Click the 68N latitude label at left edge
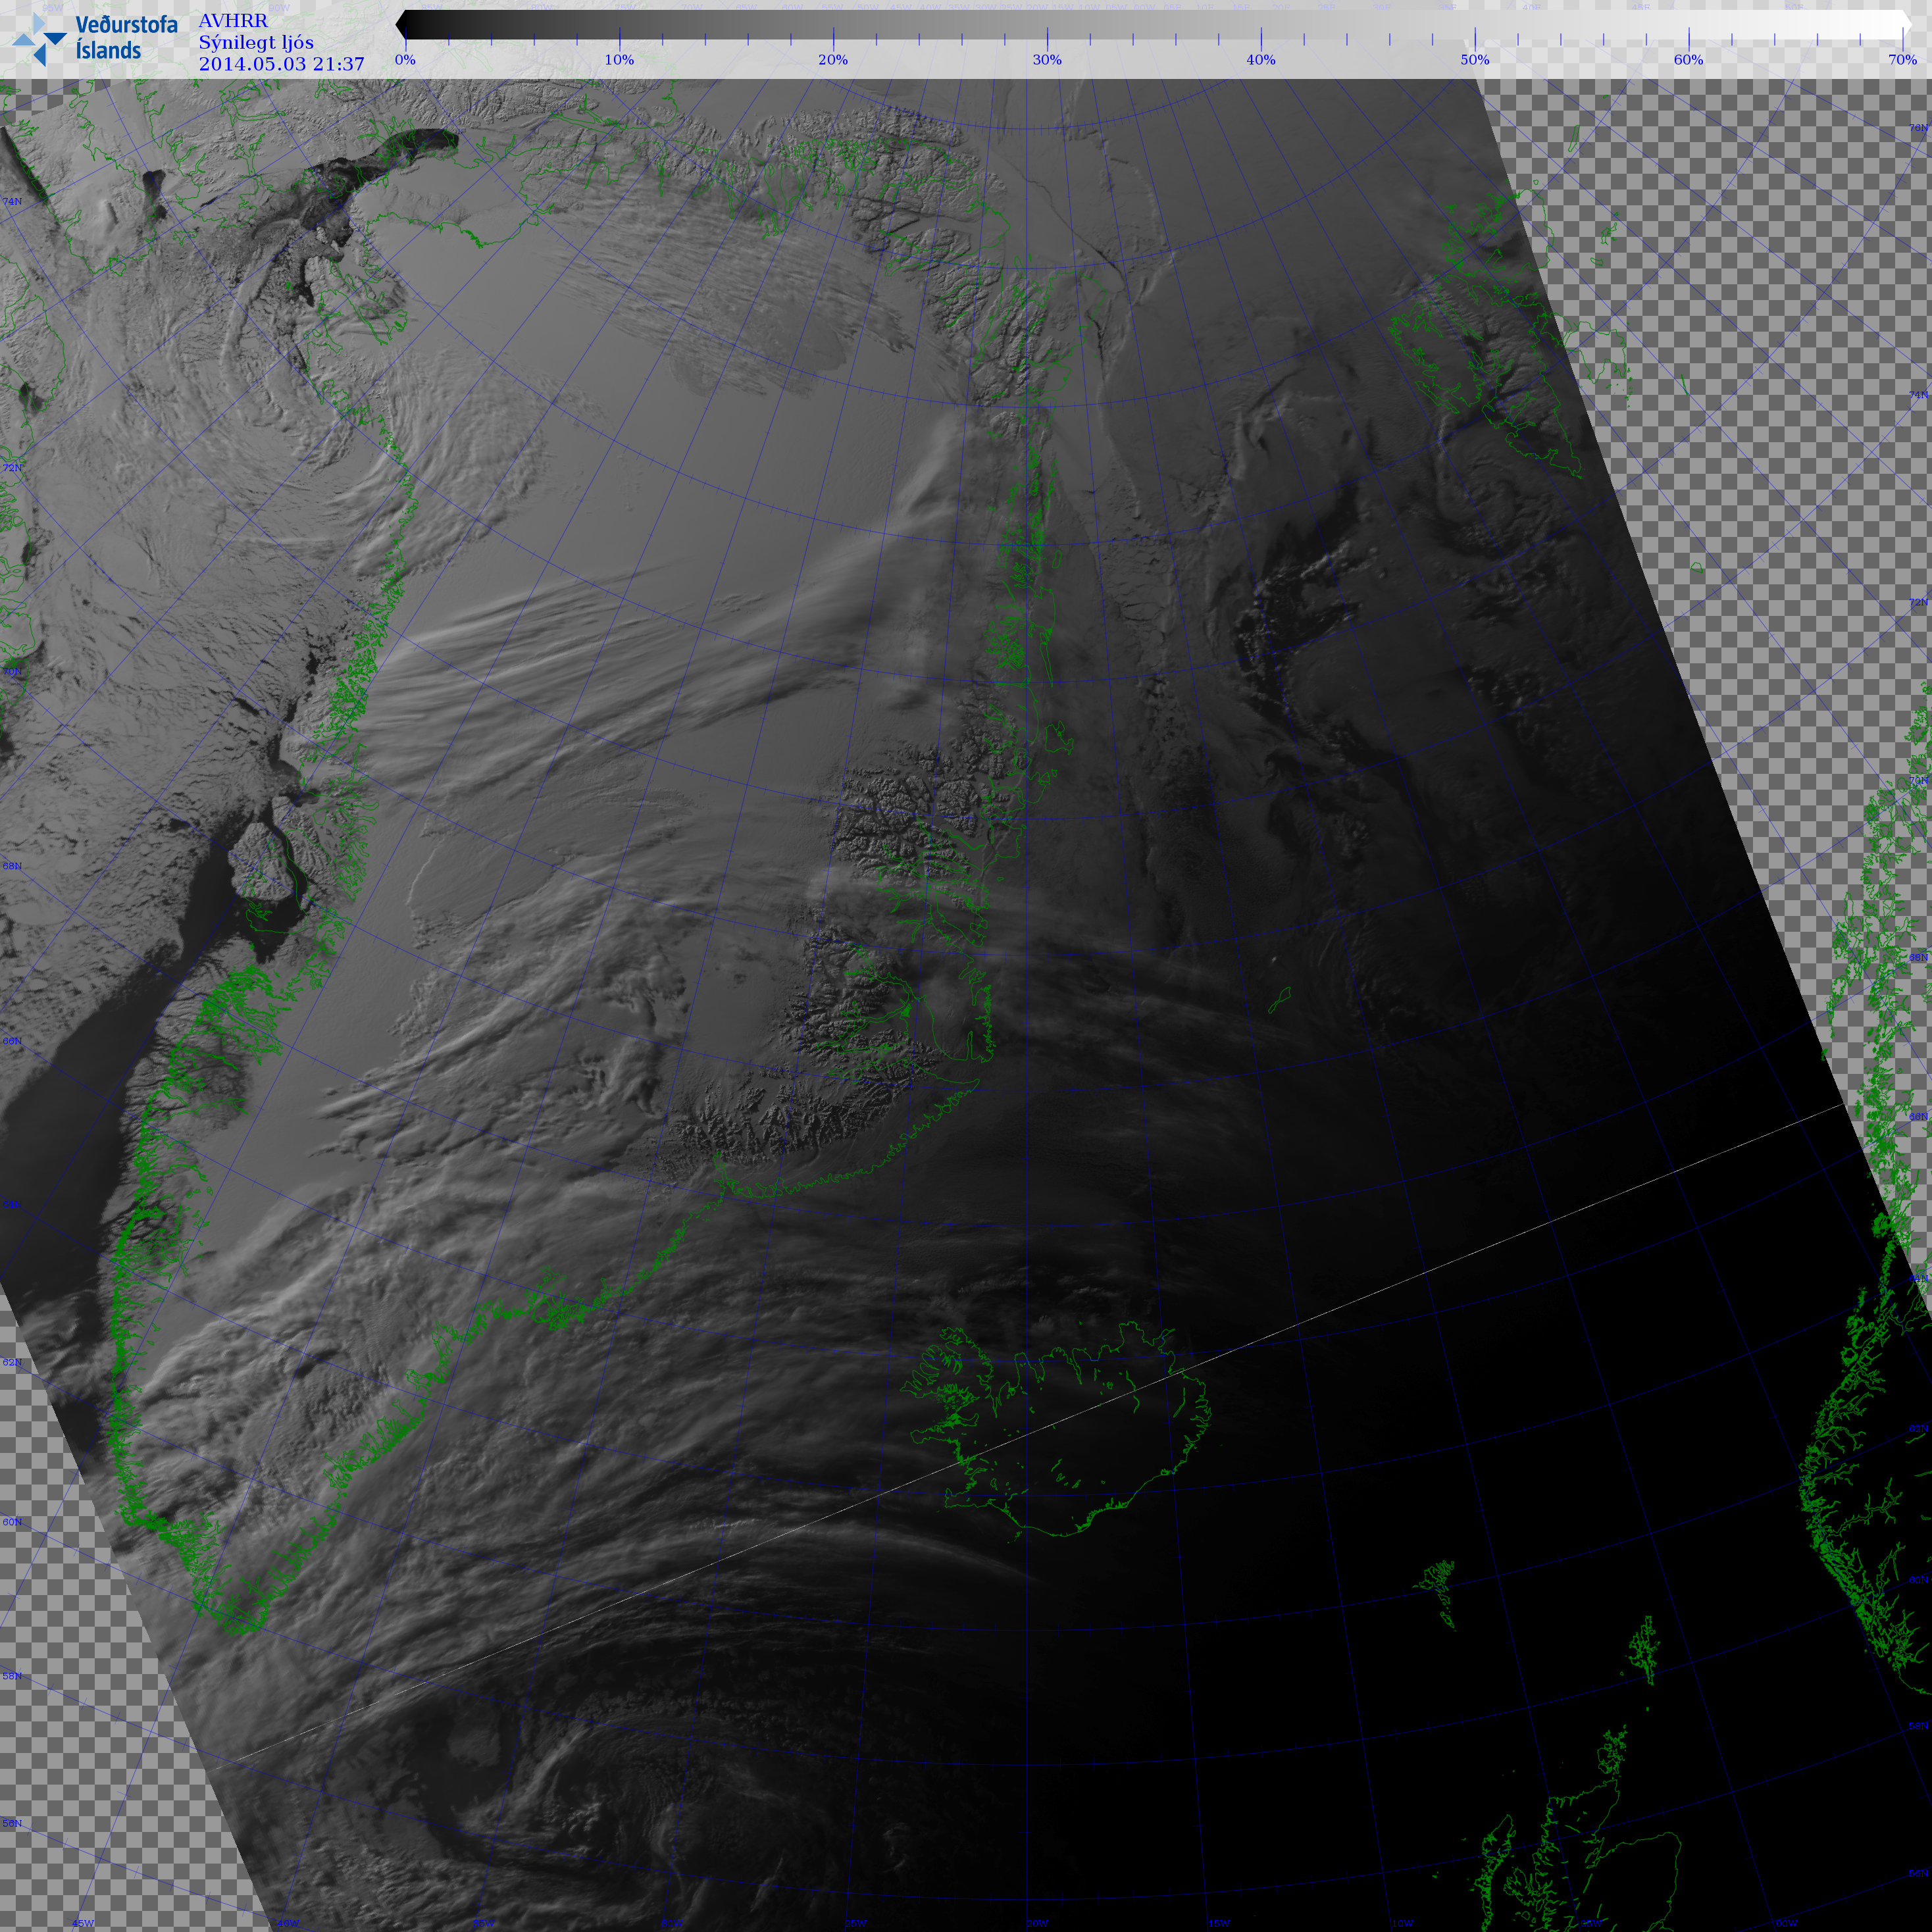Screen dimensions: 1932x1932 coord(12,866)
